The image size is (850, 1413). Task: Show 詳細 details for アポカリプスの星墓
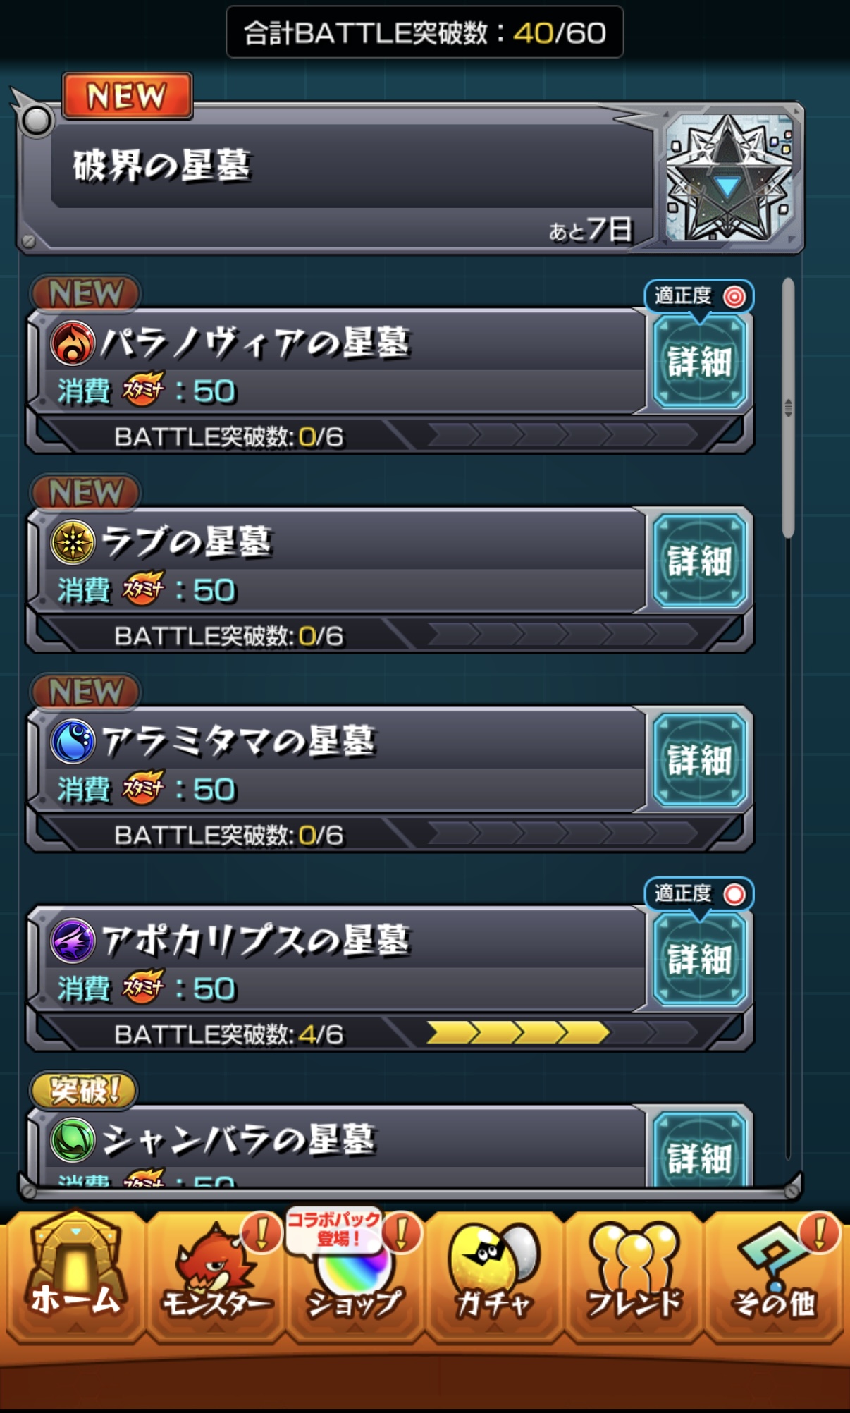(699, 960)
